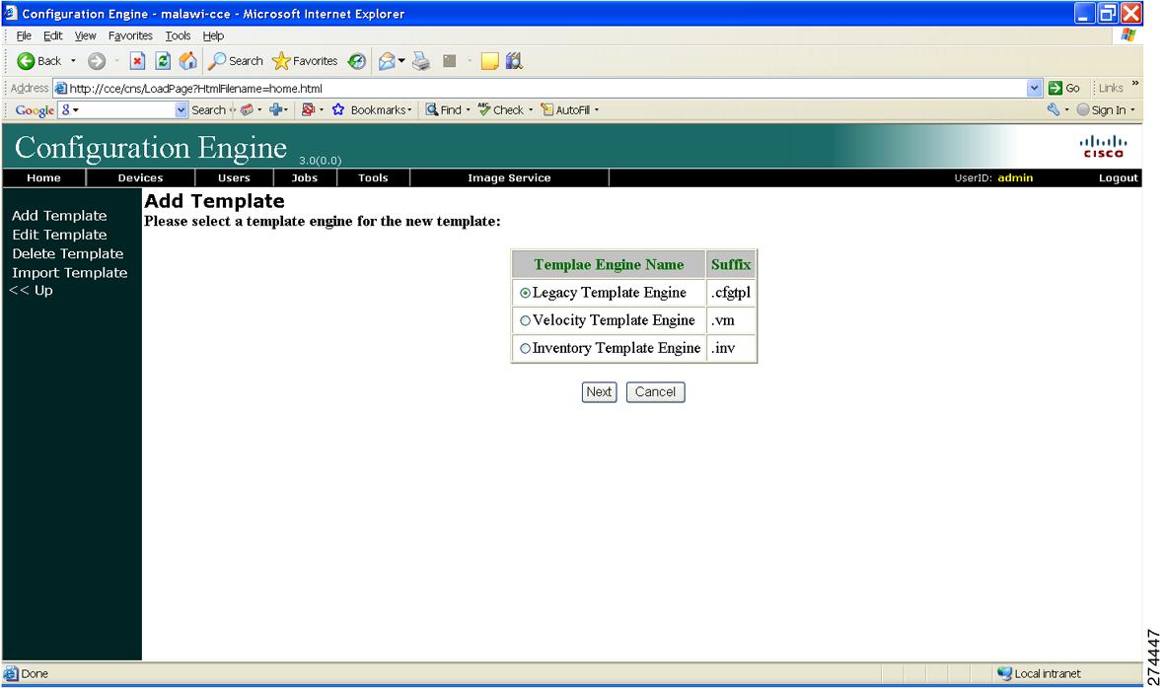1164x688 pixels.
Task: Click the AutoFill icon
Action: click(547, 109)
